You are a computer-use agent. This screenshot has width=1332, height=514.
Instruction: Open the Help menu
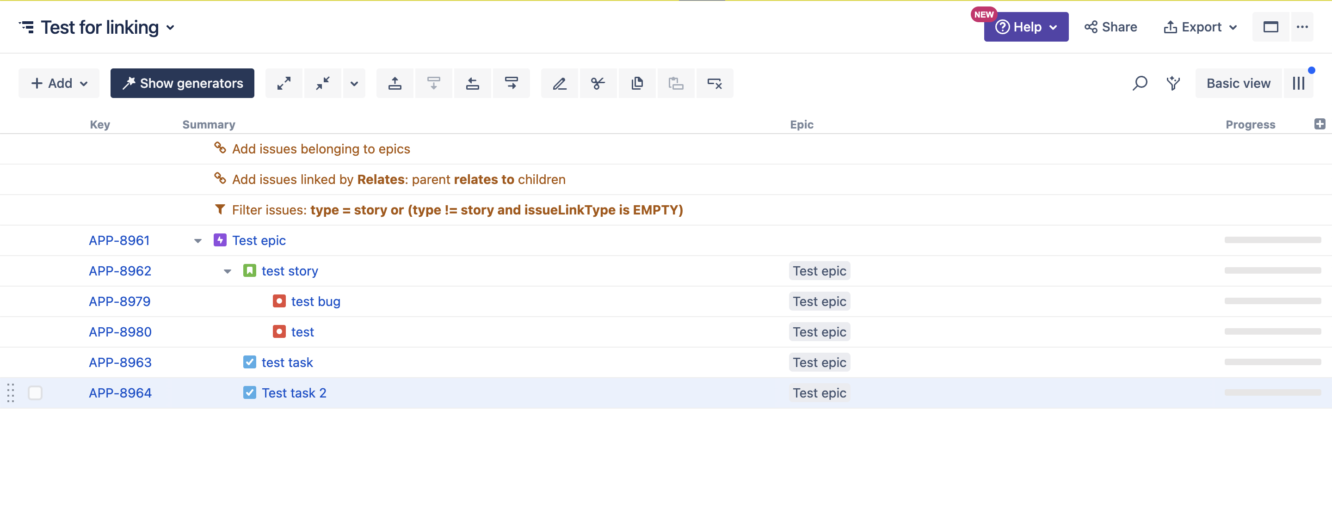point(1026,27)
